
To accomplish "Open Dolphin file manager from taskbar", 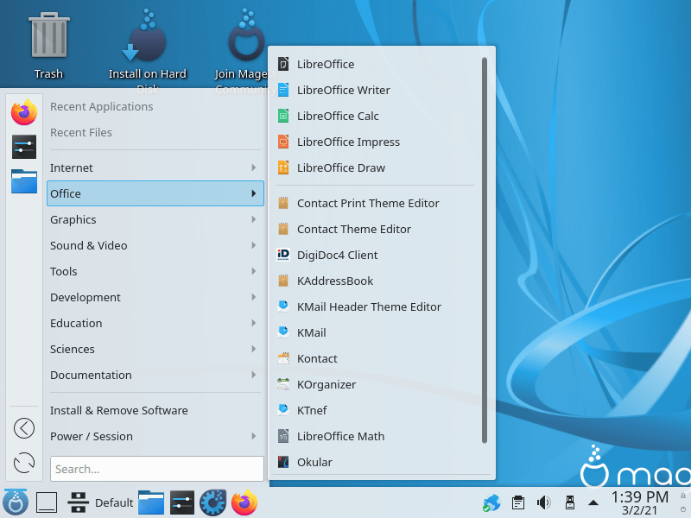I will point(151,502).
